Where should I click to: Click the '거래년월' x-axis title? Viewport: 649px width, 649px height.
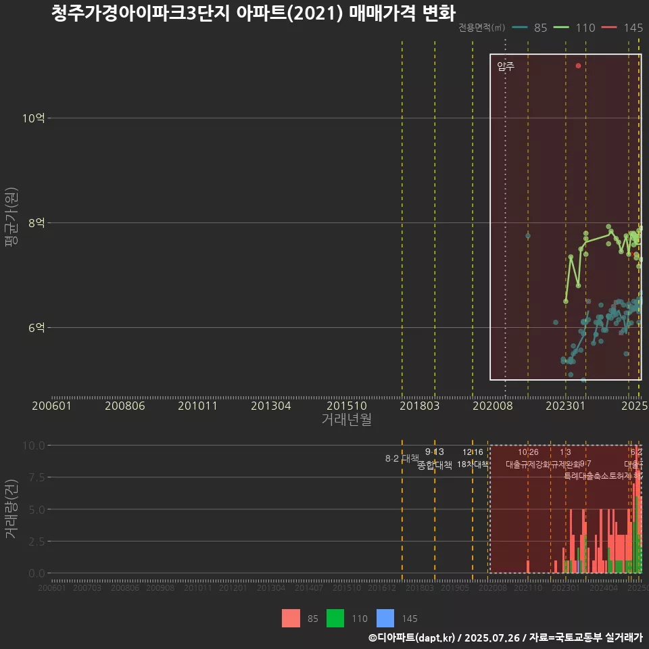[x=346, y=419]
